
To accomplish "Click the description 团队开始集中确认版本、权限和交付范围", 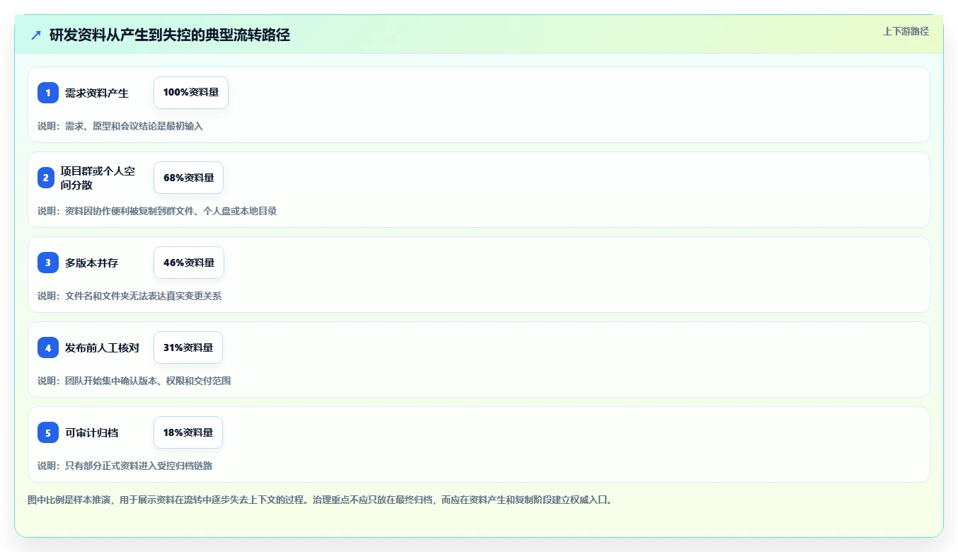I will [x=134, y=381].
